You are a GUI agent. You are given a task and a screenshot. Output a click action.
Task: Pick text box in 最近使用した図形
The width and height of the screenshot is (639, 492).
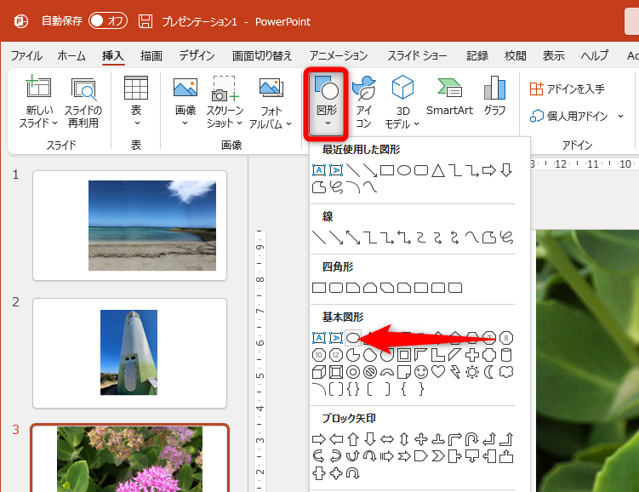click(319, 170)
